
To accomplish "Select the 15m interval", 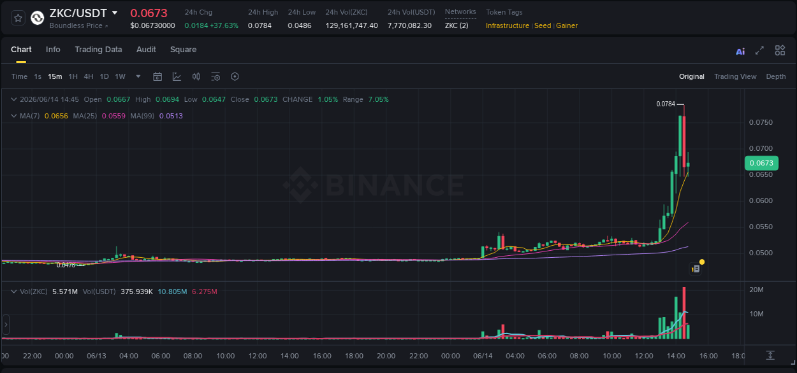I will [x=55, y=76].
